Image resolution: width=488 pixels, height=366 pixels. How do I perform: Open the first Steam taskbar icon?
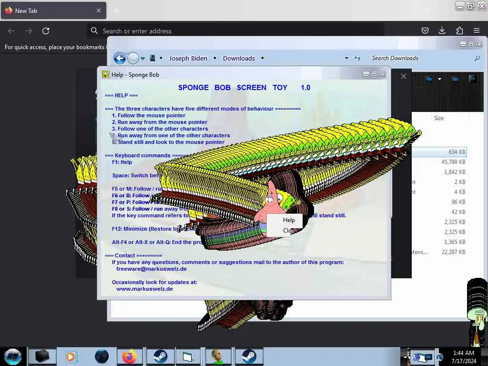(x=160, y=356)
